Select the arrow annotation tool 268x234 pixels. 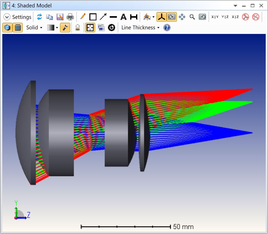[x=103, y=17]
